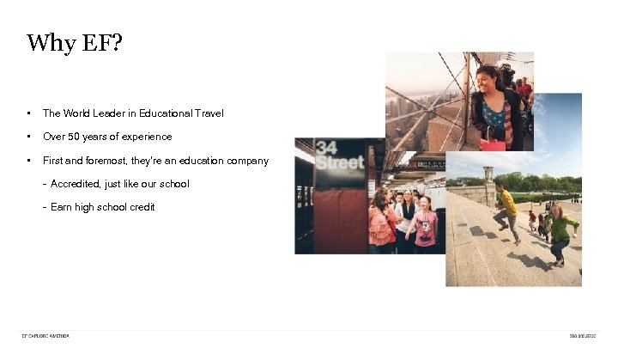Click the dash before "Earn high school credit"
Viewport: 618px width, 348px height.
coord(45,207)
